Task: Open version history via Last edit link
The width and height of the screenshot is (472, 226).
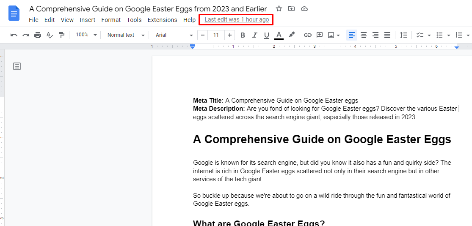Action: click(x=237, y=19)
